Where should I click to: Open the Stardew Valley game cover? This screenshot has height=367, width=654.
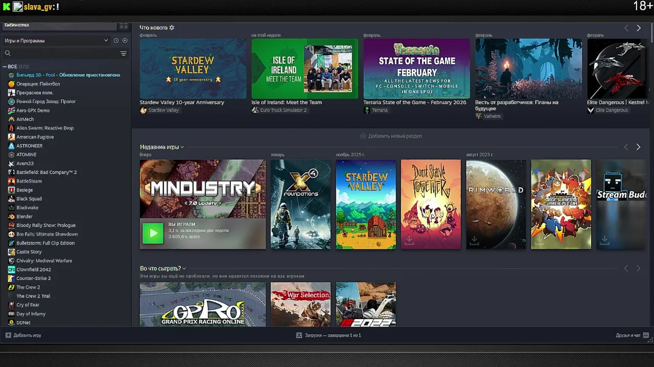(366, 204)
